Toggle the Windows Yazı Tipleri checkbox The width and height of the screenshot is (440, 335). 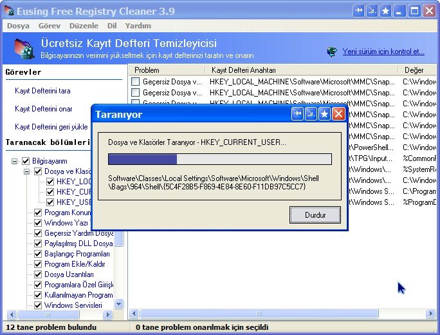pos(38,223)
